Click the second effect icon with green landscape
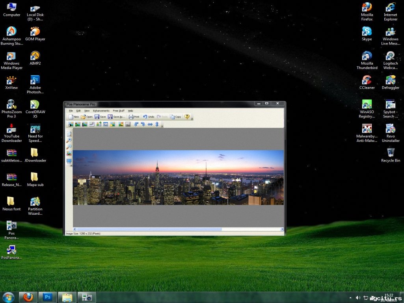This screenshot has width=404, height=303. pos(77,125)
